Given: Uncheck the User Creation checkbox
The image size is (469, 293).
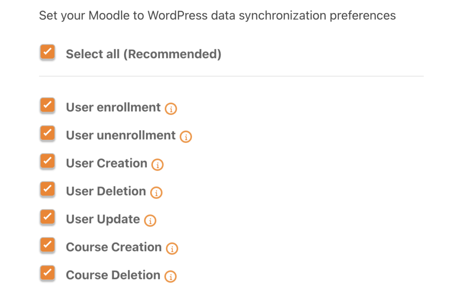Looking at the screenshot, I should tap(47, 161).
